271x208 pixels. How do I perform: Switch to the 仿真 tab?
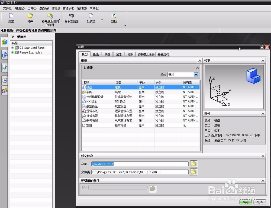[107, 54]
